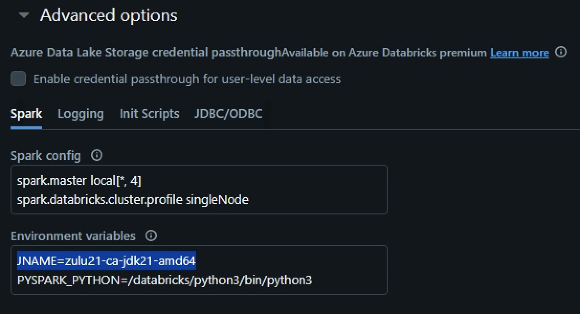Open the Init Scripts tab

pos(149,113)
